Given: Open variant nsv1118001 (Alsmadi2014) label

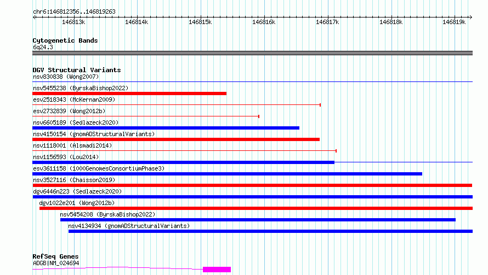Looking at the screenshot, I should click(x=72, y=145).
